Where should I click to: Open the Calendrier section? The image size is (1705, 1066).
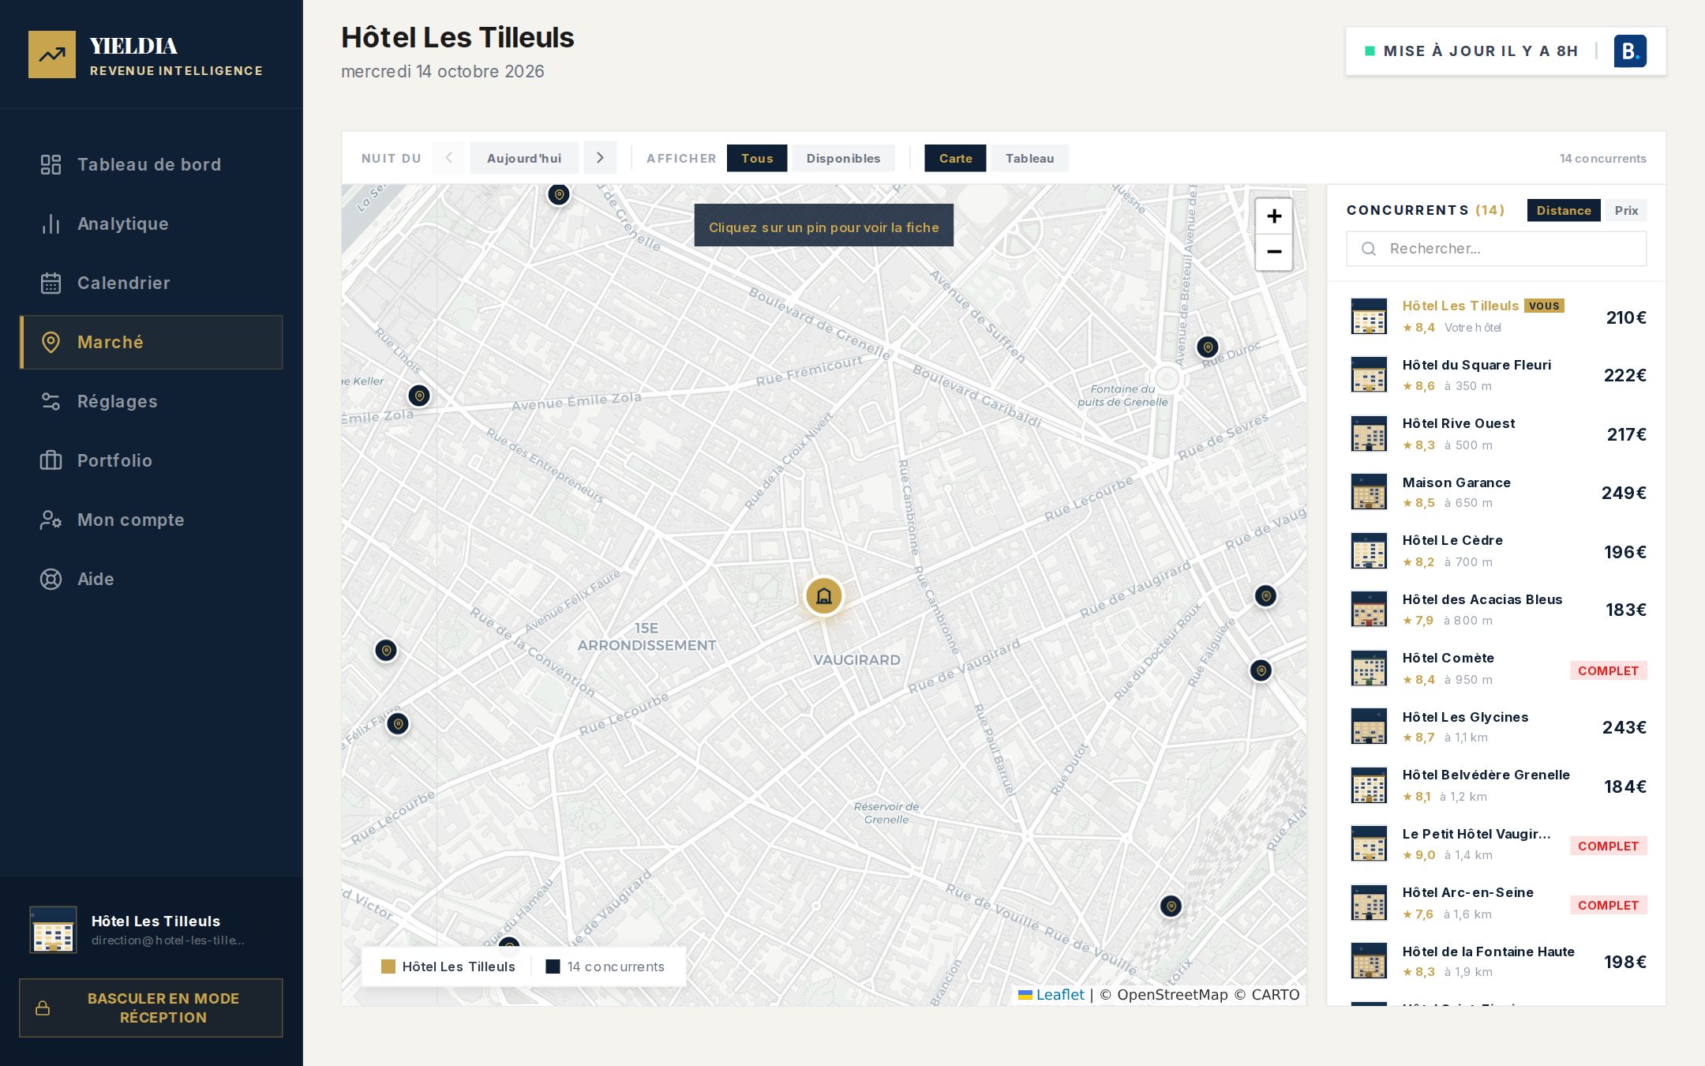pyautogui.click(x=151, y=283)
